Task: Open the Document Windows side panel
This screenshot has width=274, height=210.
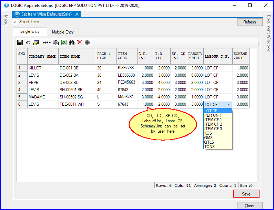Action: (x=269, y=33)
